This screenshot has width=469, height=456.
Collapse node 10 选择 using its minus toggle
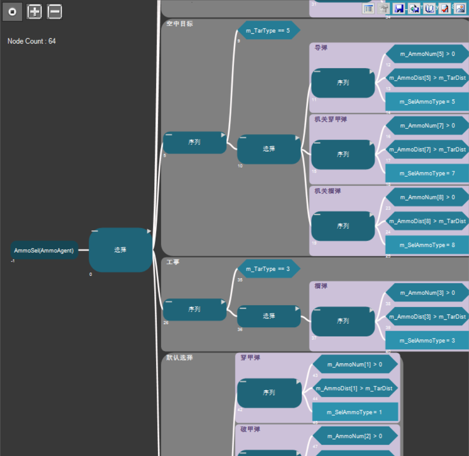coord(243,138)
